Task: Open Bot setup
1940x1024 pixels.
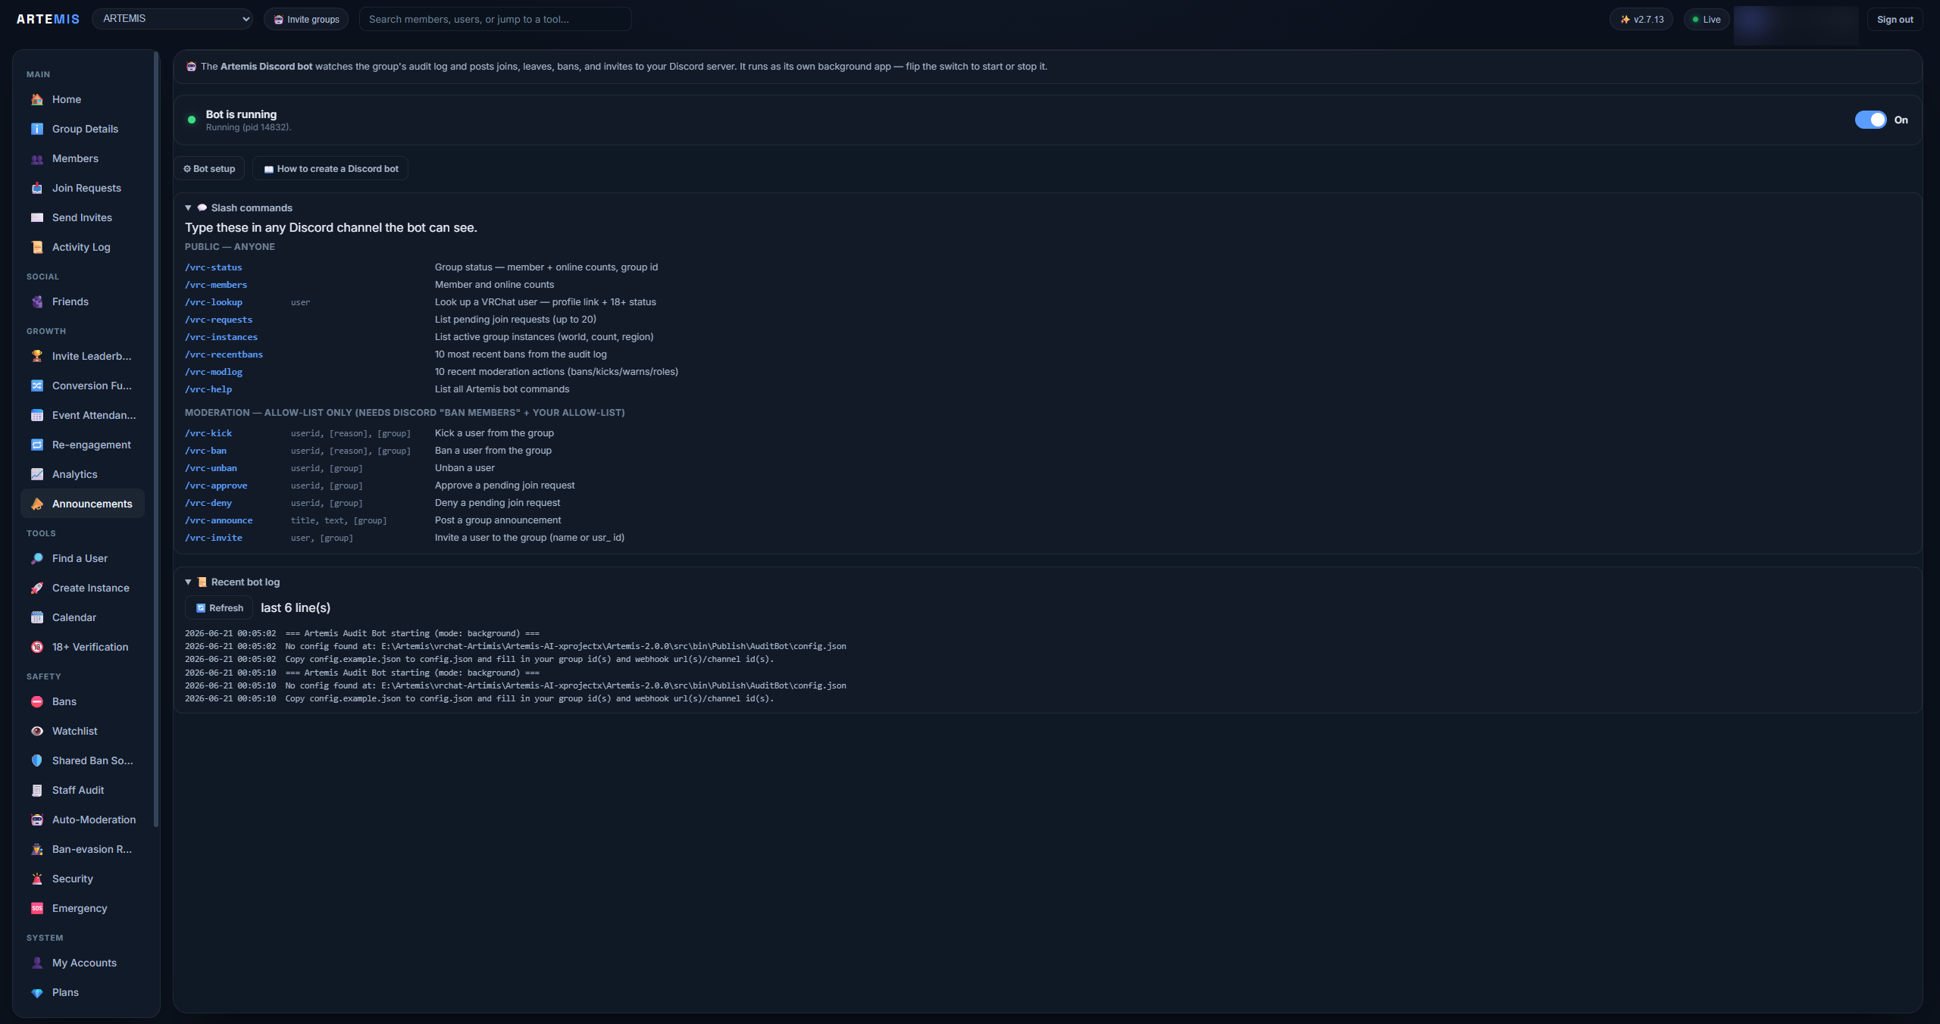Action: 209,169
